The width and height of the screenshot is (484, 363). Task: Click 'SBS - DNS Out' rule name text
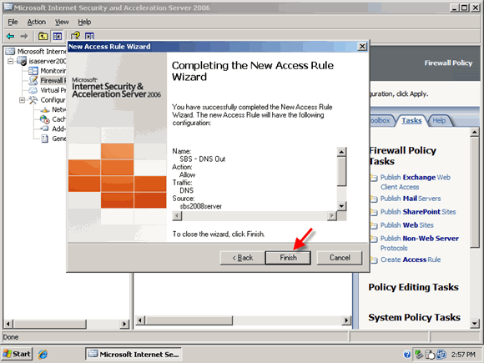coord(203,159)
